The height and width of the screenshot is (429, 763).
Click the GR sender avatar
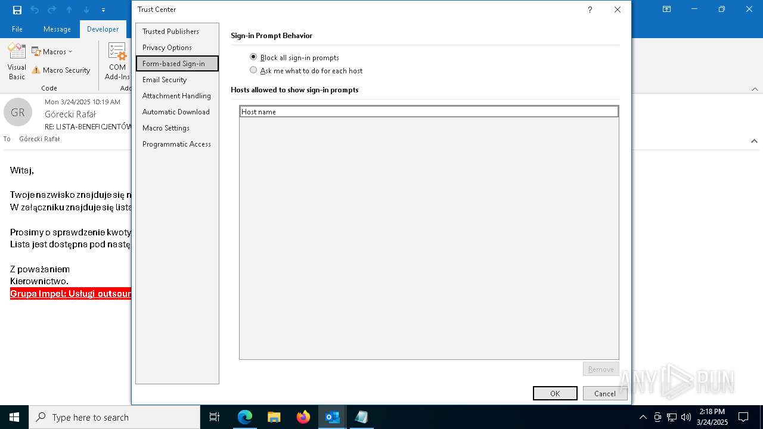coord(18,112)
